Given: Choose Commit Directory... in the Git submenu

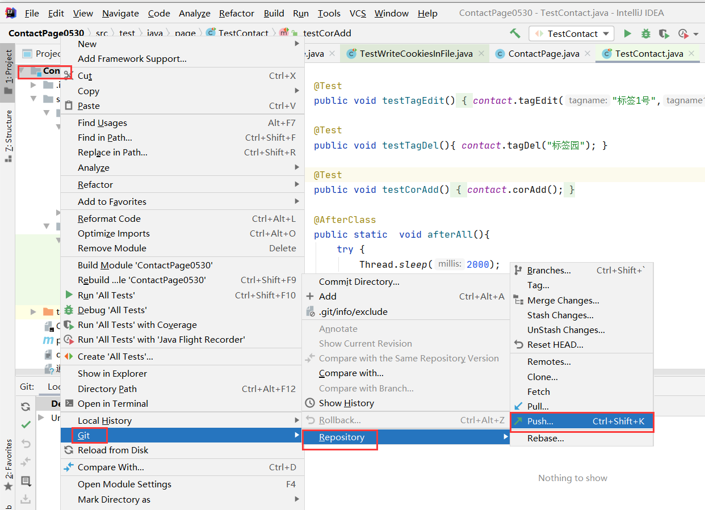Looking at the screenshot, I should (405, 281).
